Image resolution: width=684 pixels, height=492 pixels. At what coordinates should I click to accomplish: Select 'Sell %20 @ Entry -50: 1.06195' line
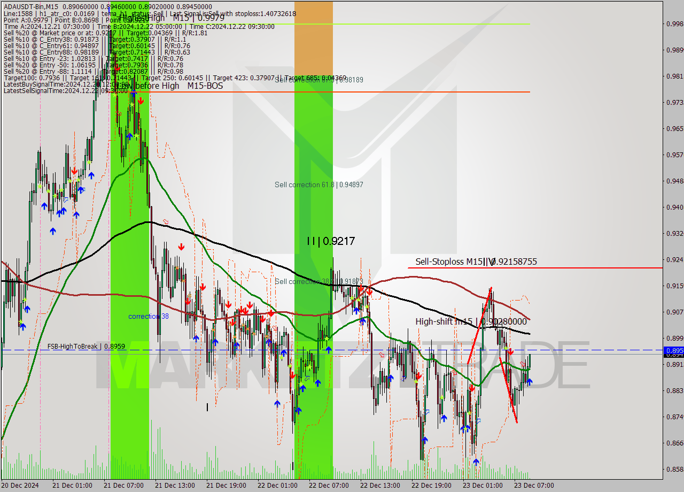[94, 65]
